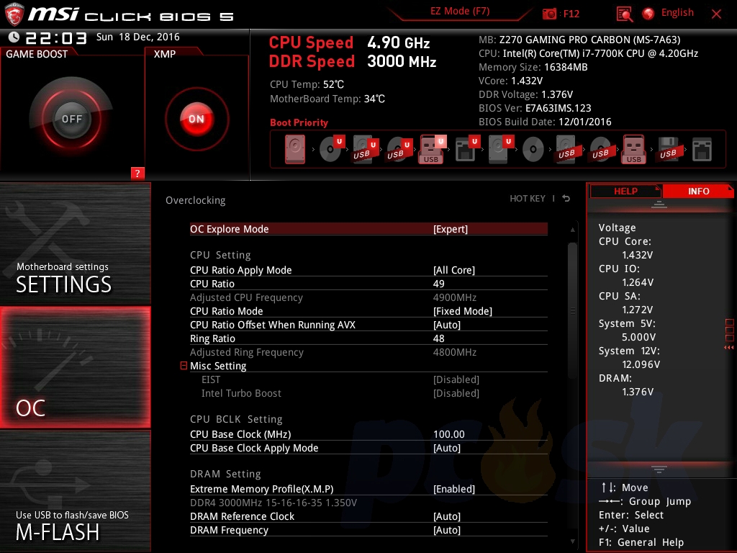Click the CPU Temp 52°C reading

point(307,85)
